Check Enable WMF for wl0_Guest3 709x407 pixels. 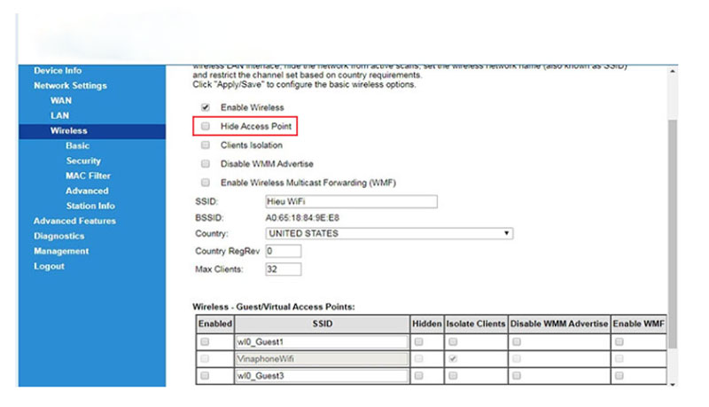pyautogui.click(x=619, y=376)
